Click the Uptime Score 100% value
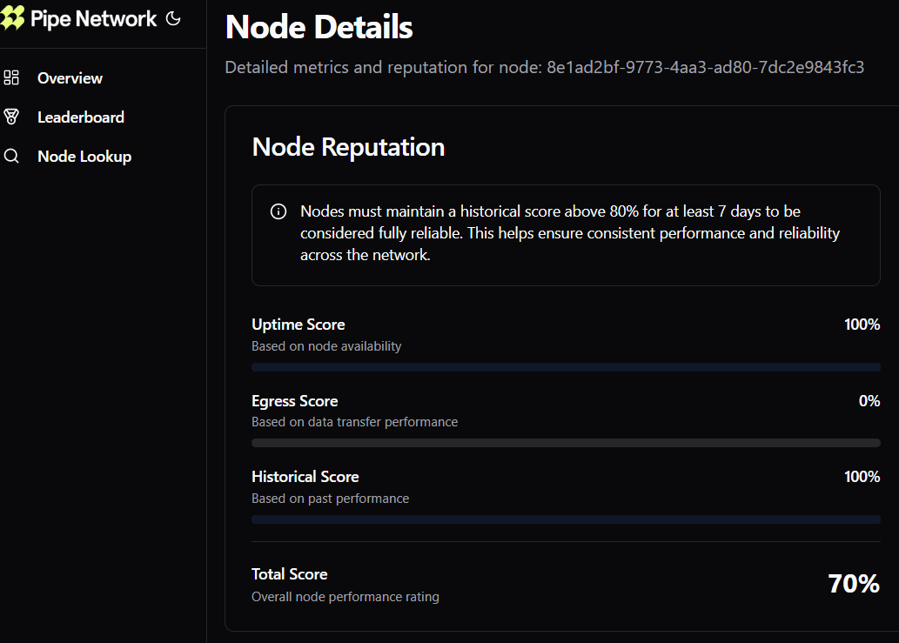Screen dimensions: 899x643 [862, 325]
